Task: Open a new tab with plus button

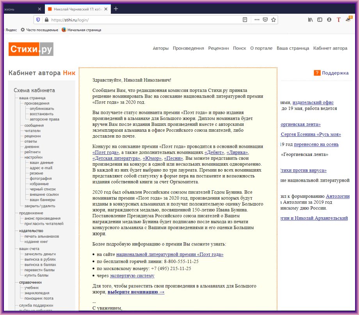Action: (116, 9)
